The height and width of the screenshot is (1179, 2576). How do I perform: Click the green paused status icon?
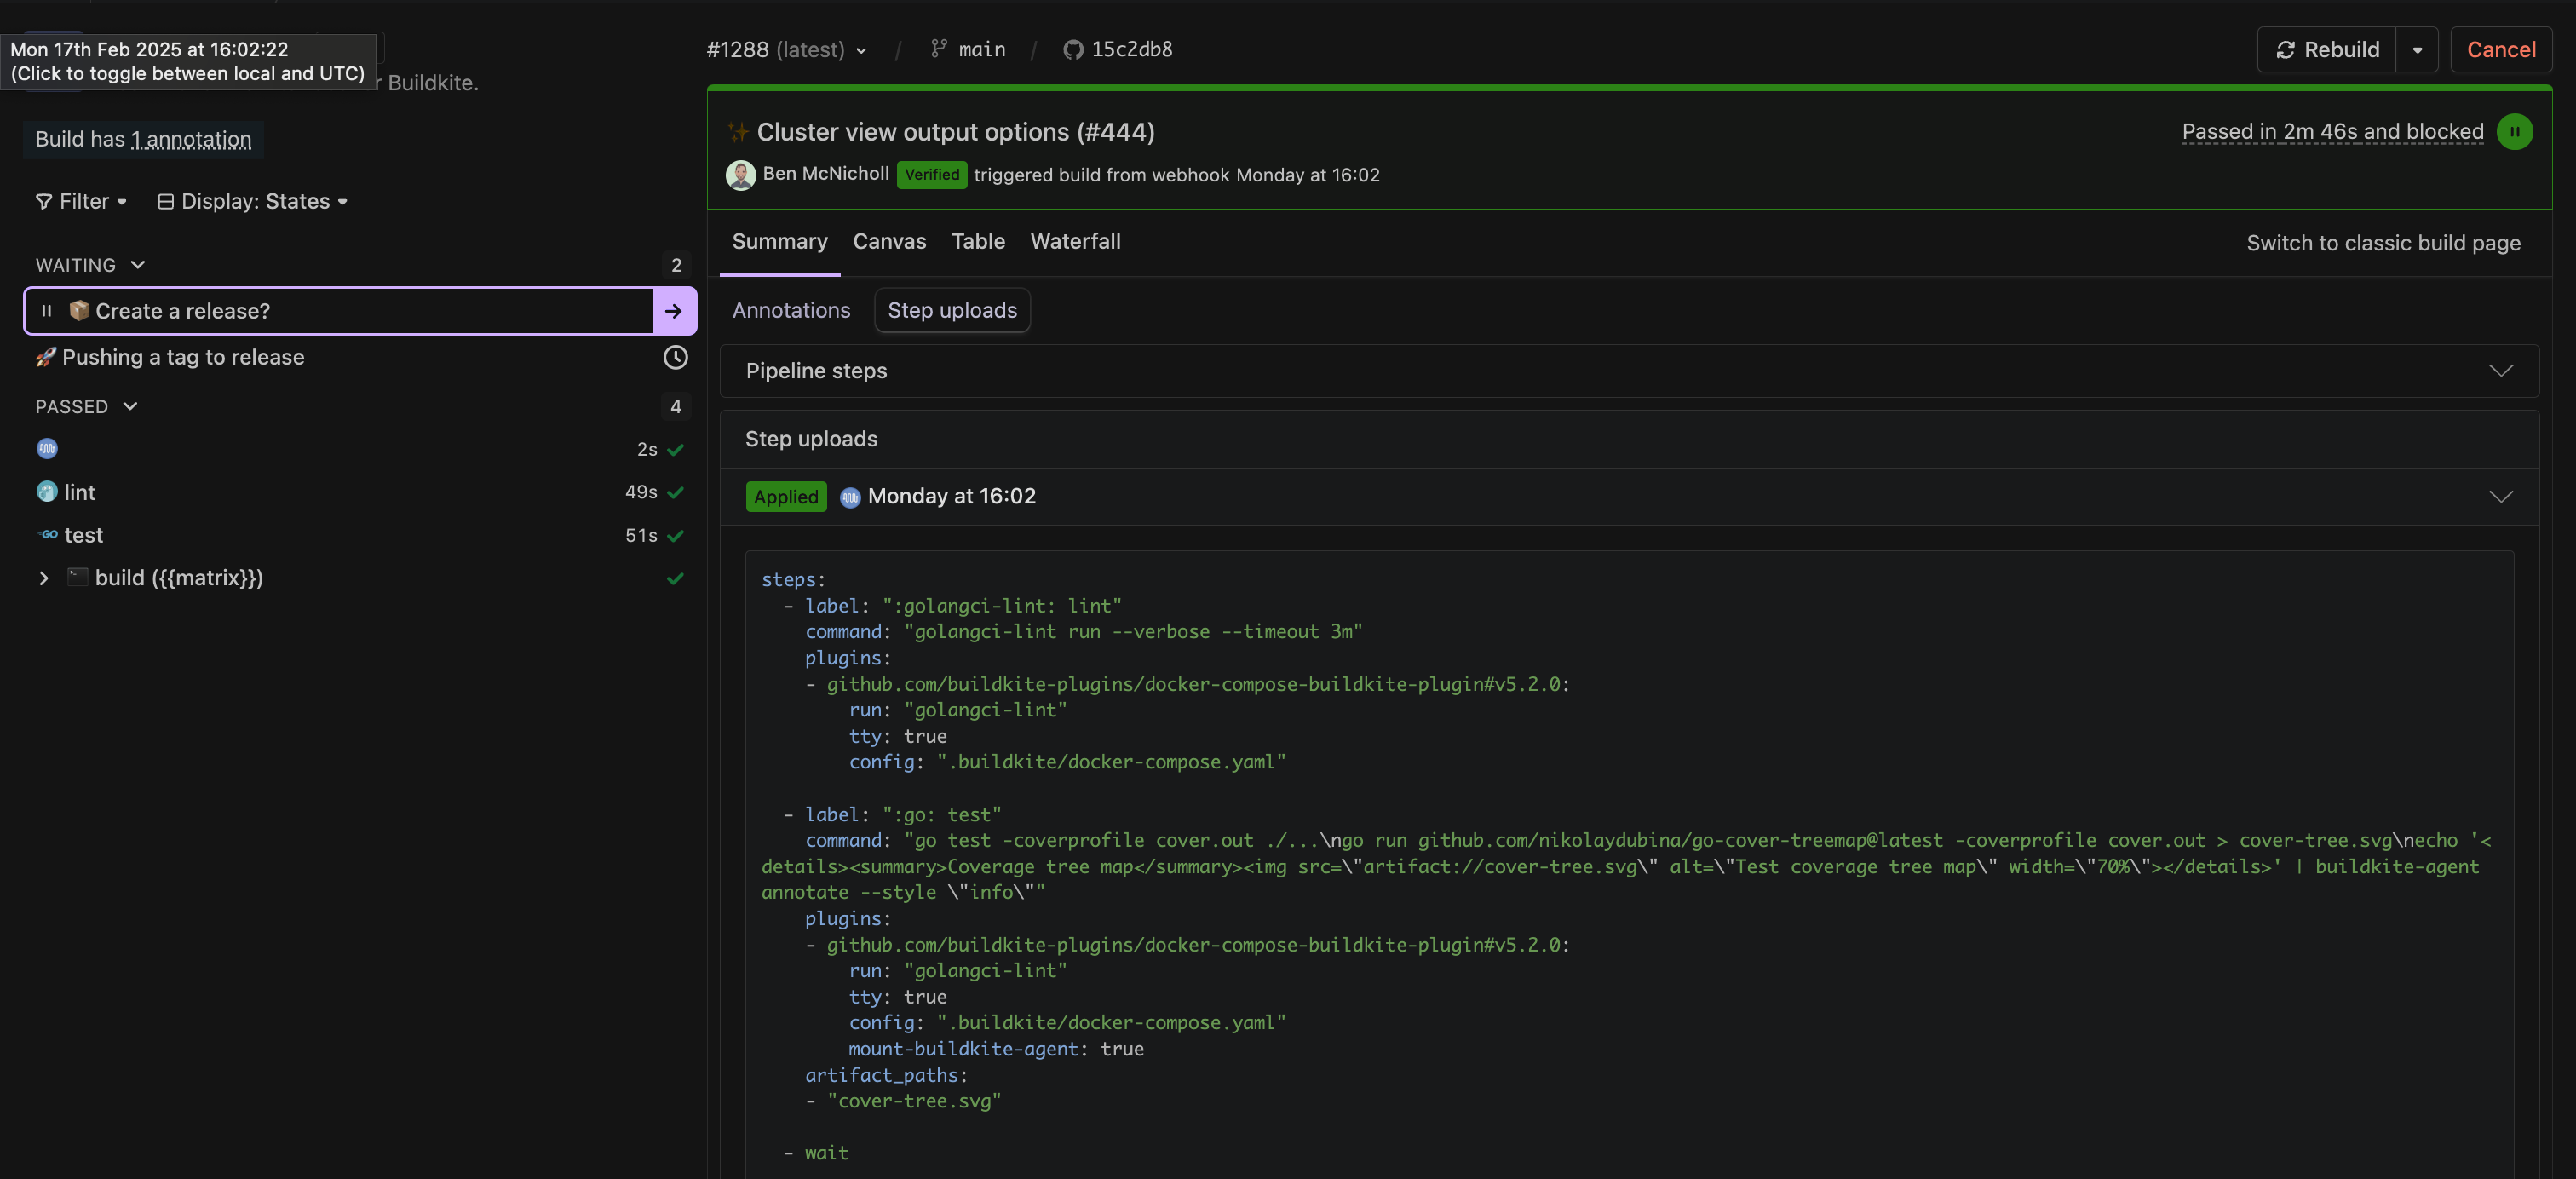(2514, 132)
